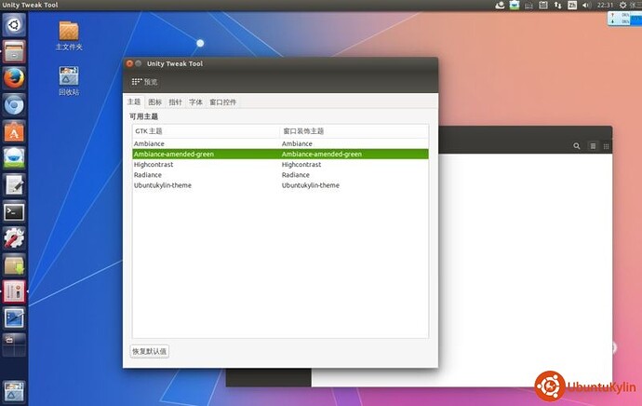The image size is (642, 406).
Task: Click search icon in the background window
Action: point(577,146)
